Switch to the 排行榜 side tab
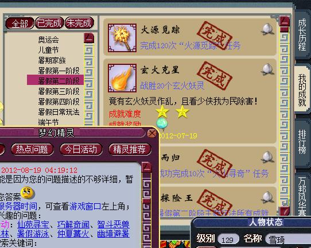This screenshot has height=248, width=311. coord(302,141)
